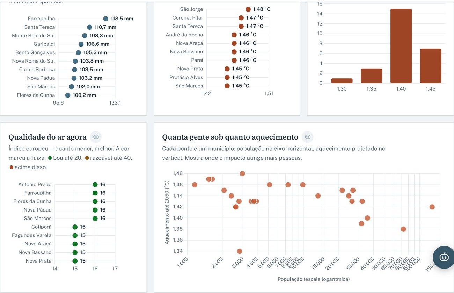This screenshot has width=454, height=293.
Task: Click the Carlos Barbosa 103,5 mm dot
Action: pos(74,70)
